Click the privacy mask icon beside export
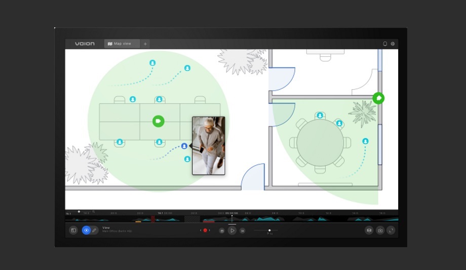This screenshot has height=270, width=466. click(x=369, y=230)
